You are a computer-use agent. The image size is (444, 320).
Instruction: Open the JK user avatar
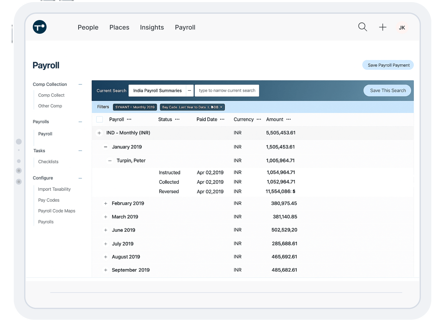(x=402, y=27)
